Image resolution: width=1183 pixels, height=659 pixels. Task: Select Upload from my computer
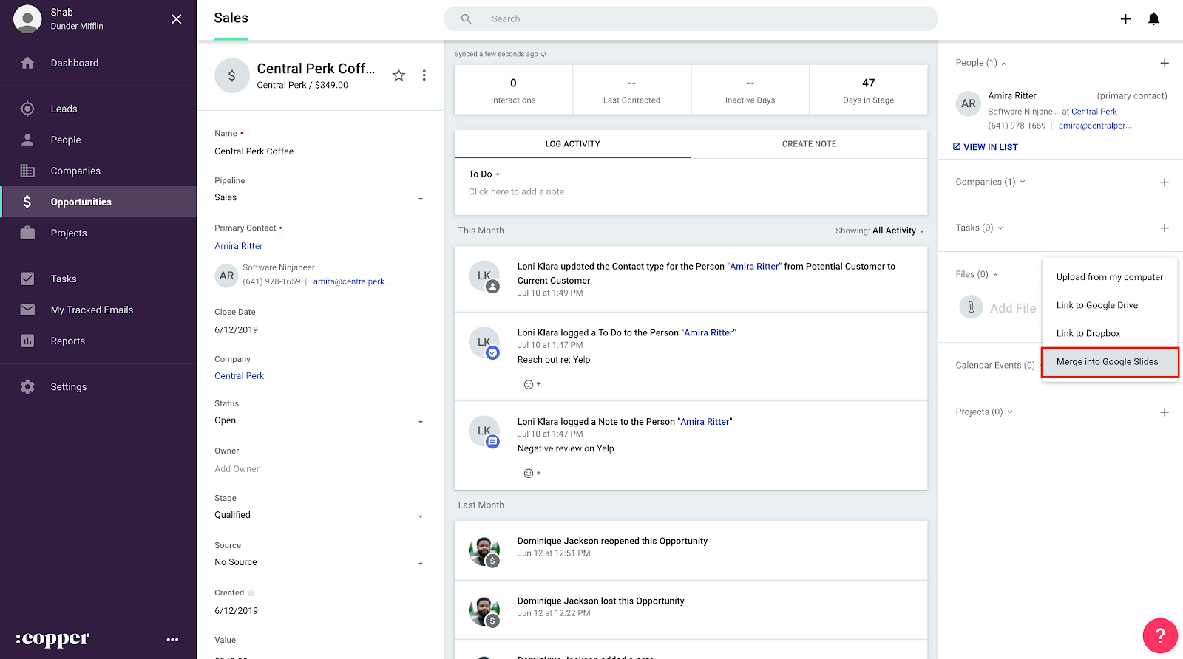tap(1109, 277)
